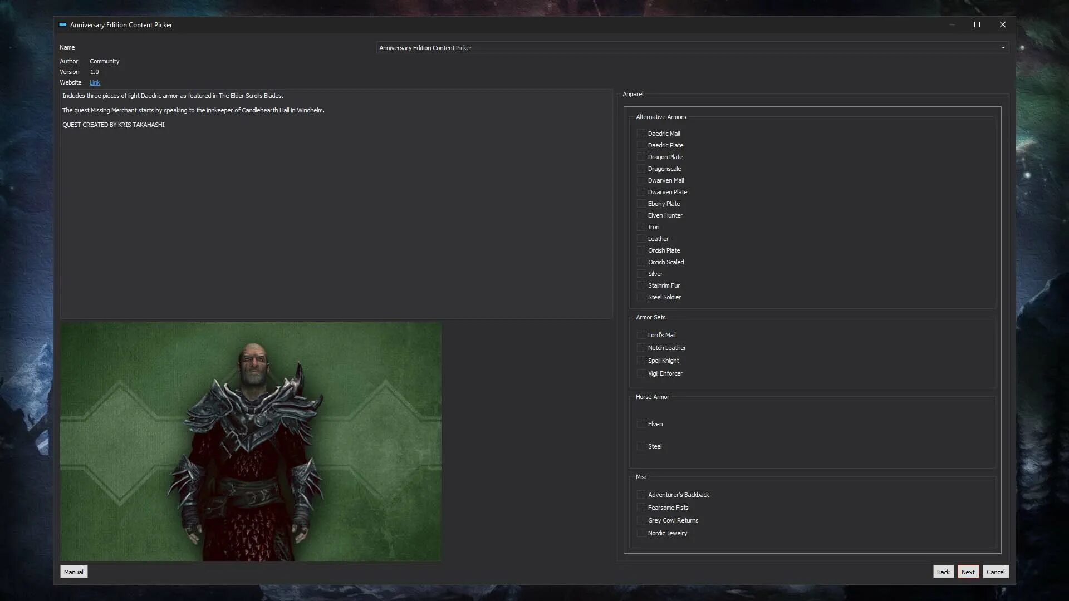
Task: Click the Link website hyperlink
Action: 94,82
